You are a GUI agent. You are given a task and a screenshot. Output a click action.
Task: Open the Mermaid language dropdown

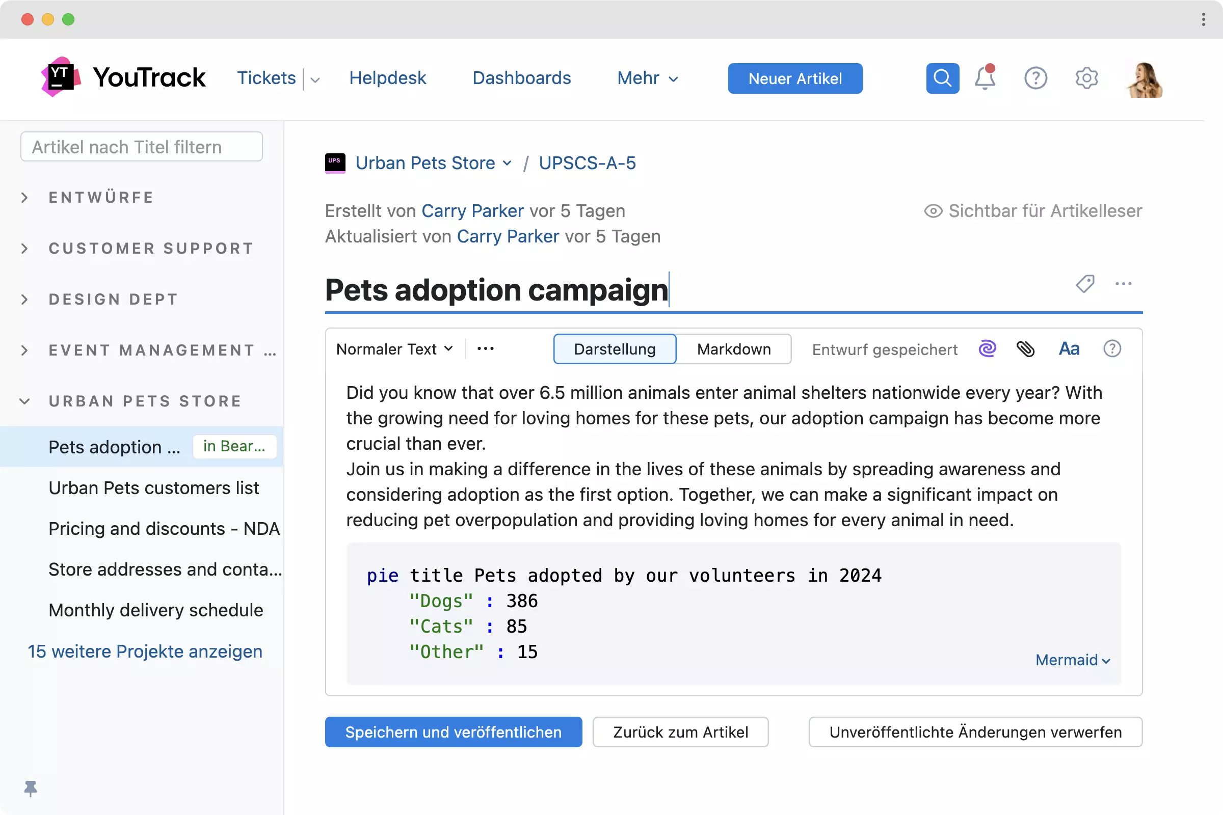pos(1072,660)
